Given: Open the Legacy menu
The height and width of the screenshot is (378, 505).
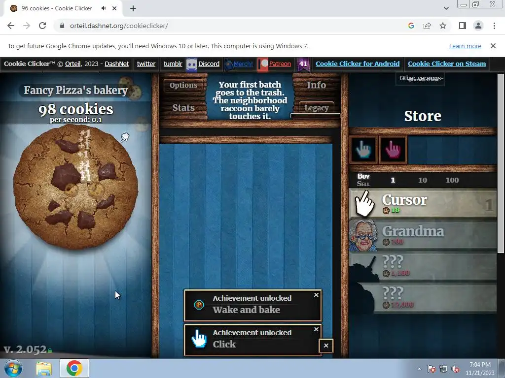Looking at the screenshot, I should click(316, 108).
